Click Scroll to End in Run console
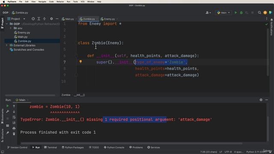This screenshot has width=274, height=154. tap(14, 123)
